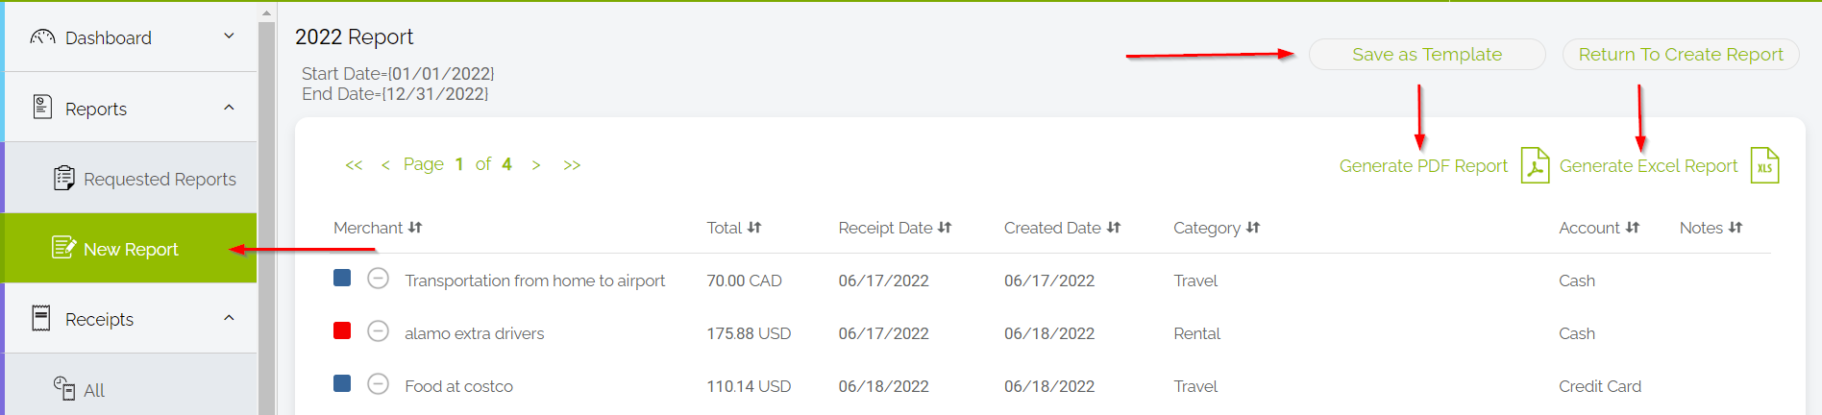The image size is (1822, 415).
Task: Click Save as Template button
Action: click(1427, 55)
